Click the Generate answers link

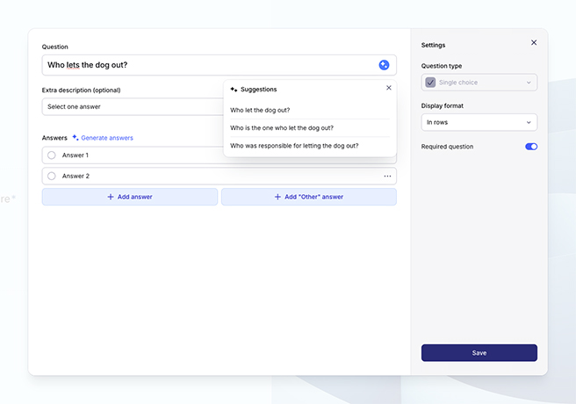tap(107, 138)
